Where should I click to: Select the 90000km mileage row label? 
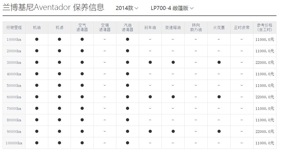click(x=14, y=132)
